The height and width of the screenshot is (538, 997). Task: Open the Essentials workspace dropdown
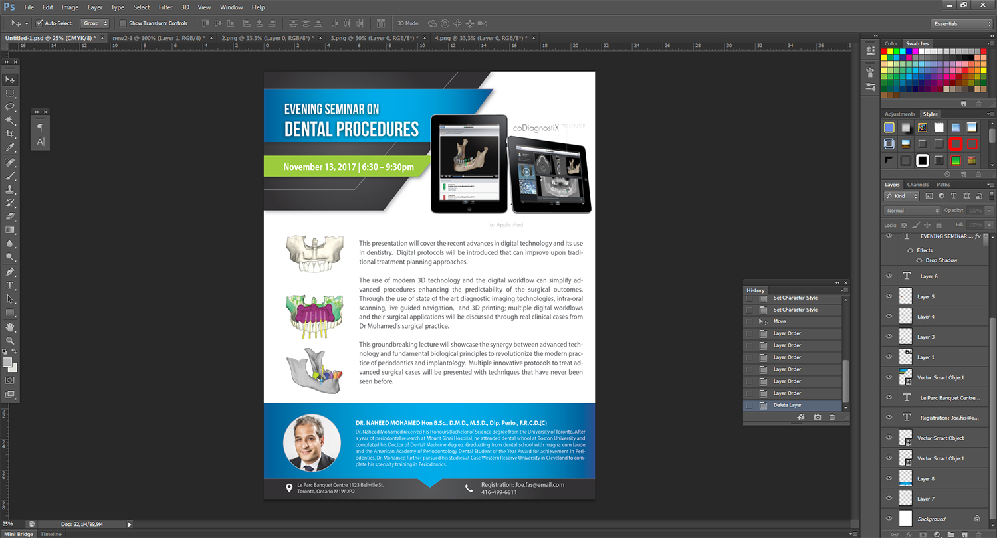click(961, 23)
